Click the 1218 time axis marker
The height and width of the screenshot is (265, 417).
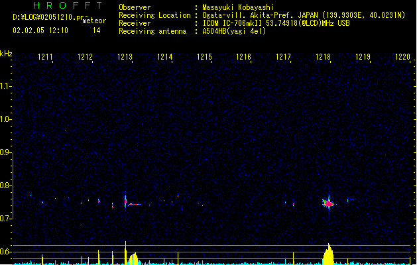coord(323,57)
